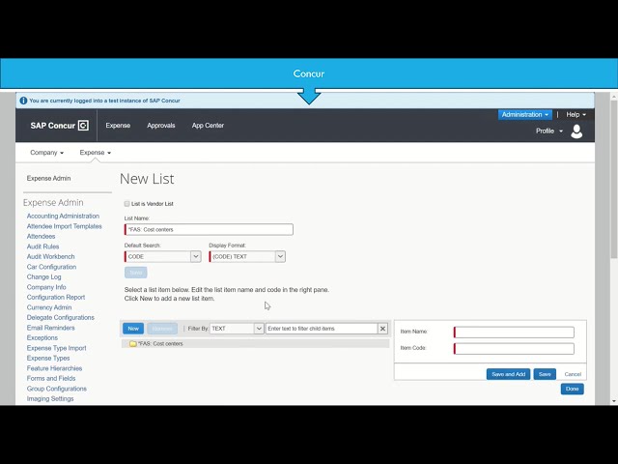Viewport: 618px width, 464px height.
Task: Open the Company Info link
Action: tap(46, 287)
